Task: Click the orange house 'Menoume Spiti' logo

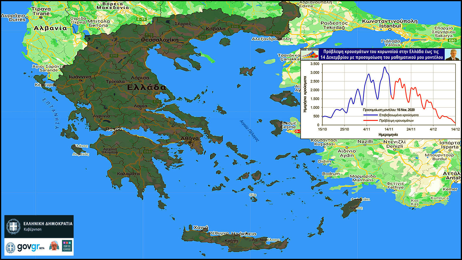Action: click(54, 246)
